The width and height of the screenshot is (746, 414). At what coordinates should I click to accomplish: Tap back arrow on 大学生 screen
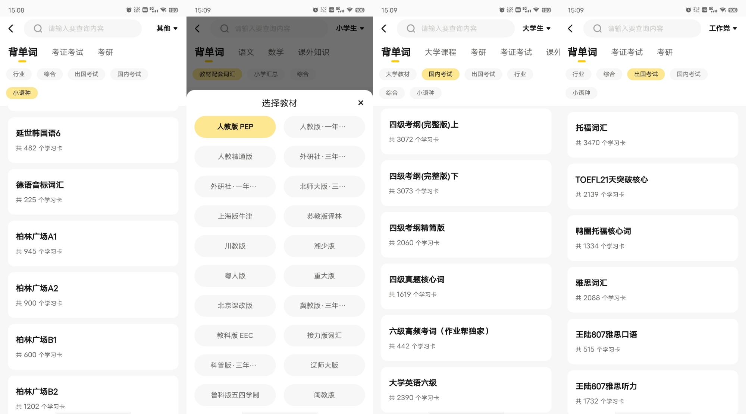384,29
